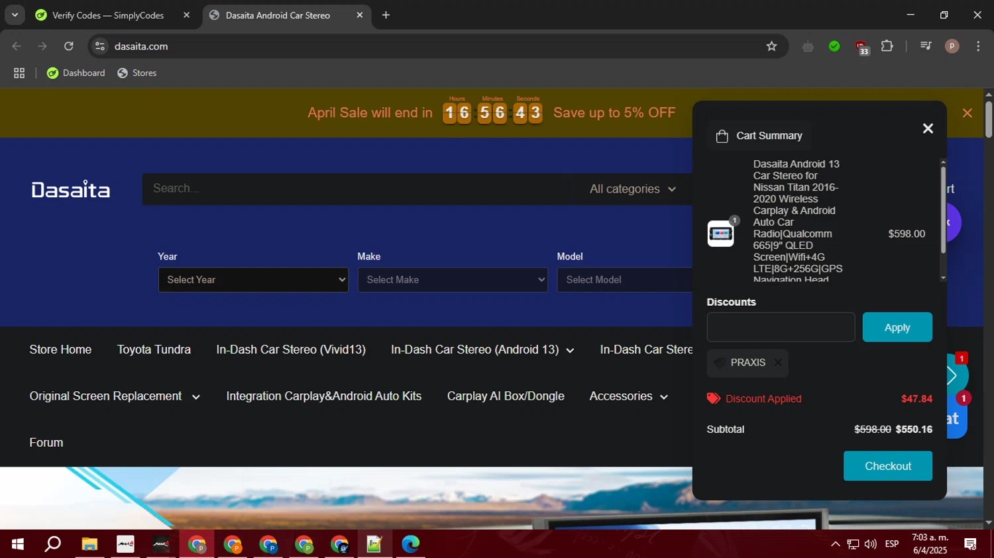Click the site information icon in address bar
The width and height of the screenshot is (994, 558).
coord(100,46)
